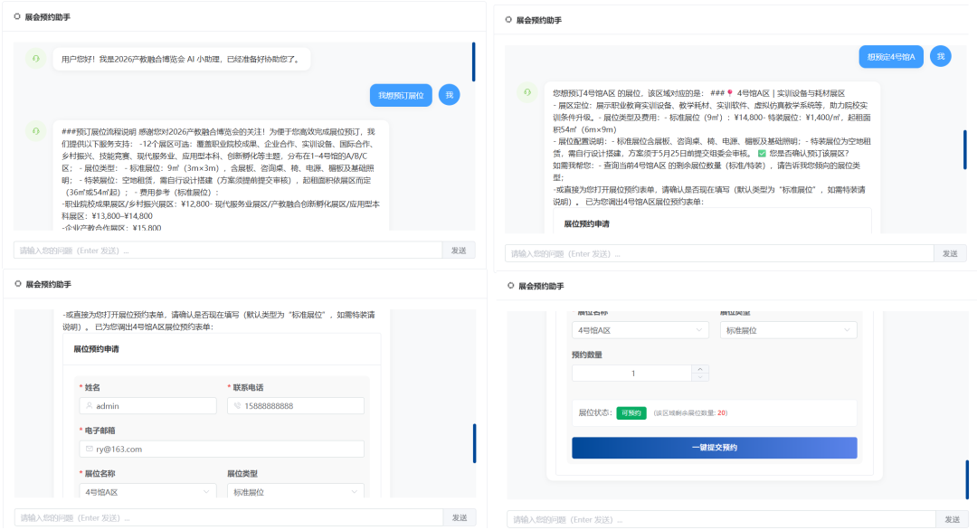Click the green 可预约 status badge

click(631, 413)
